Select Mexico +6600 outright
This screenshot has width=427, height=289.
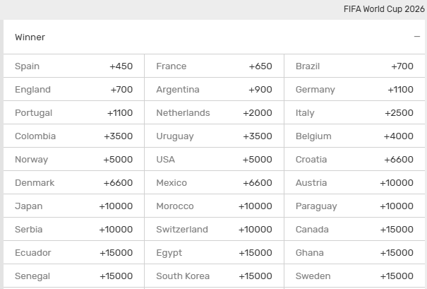coord(214,183)
